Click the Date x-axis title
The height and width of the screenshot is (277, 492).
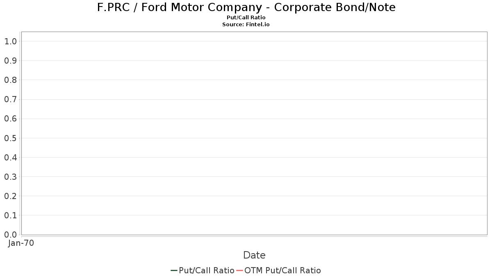coord(254,255)
